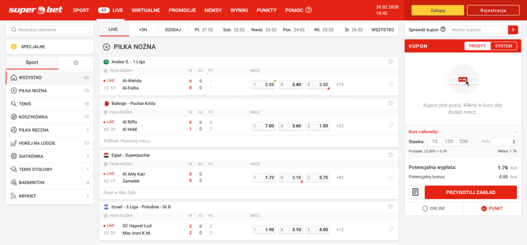Open the SPECJALNE section

tap(50, 47)
